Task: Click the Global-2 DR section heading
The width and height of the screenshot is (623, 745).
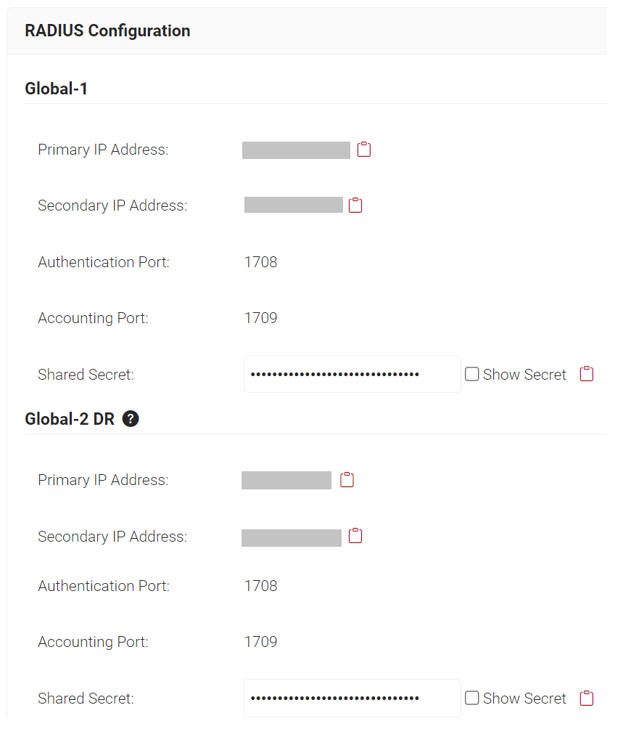Action: (x=70, y=419)
